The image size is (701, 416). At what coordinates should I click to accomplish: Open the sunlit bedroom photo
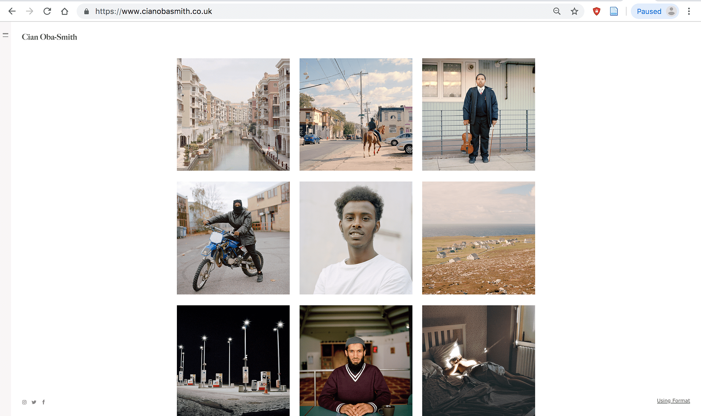click(x=478, y=360)
